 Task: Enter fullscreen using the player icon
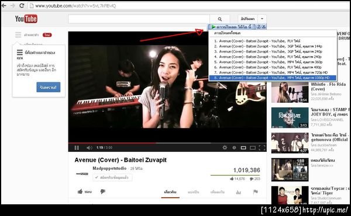[x=262, y=148]
